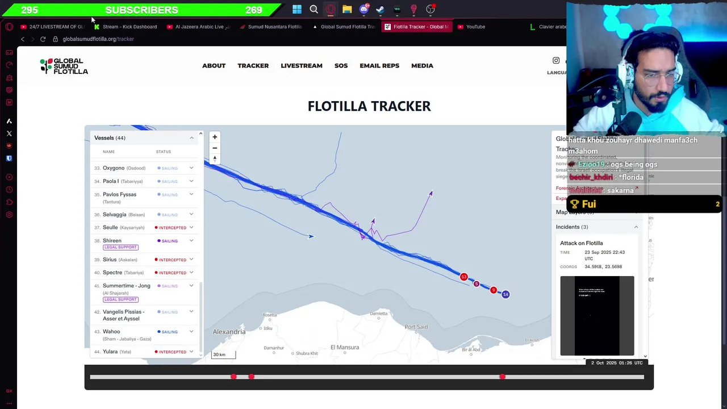Reload the tracker page
727x409 pixels.
pos(43,39)
